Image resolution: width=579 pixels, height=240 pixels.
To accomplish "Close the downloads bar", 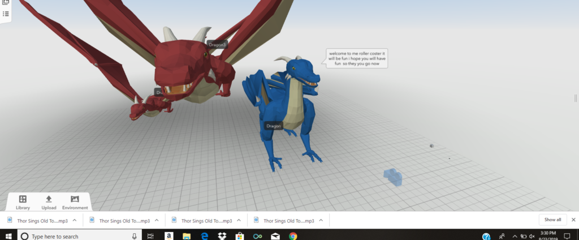I will coord(573,220).
